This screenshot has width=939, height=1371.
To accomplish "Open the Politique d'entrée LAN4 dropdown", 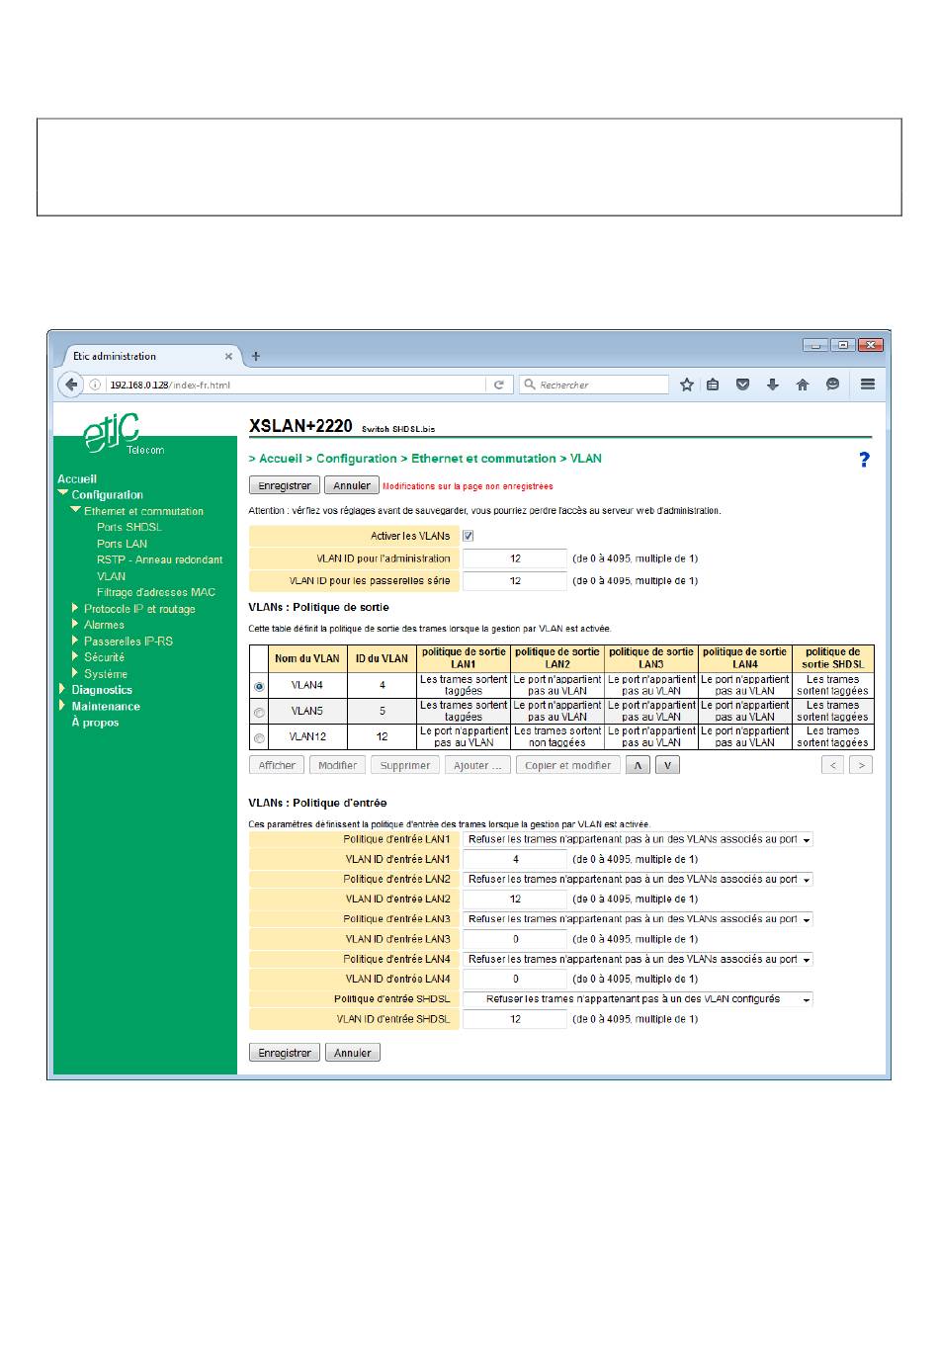I will (639, 959).
